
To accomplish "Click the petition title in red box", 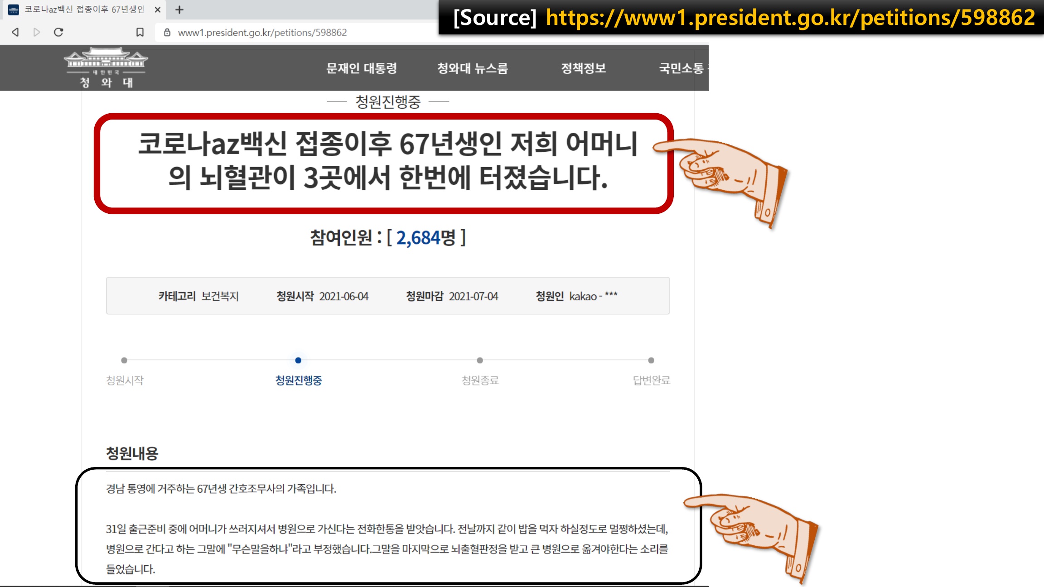I will pyautogui.click(x=387, y=160).
